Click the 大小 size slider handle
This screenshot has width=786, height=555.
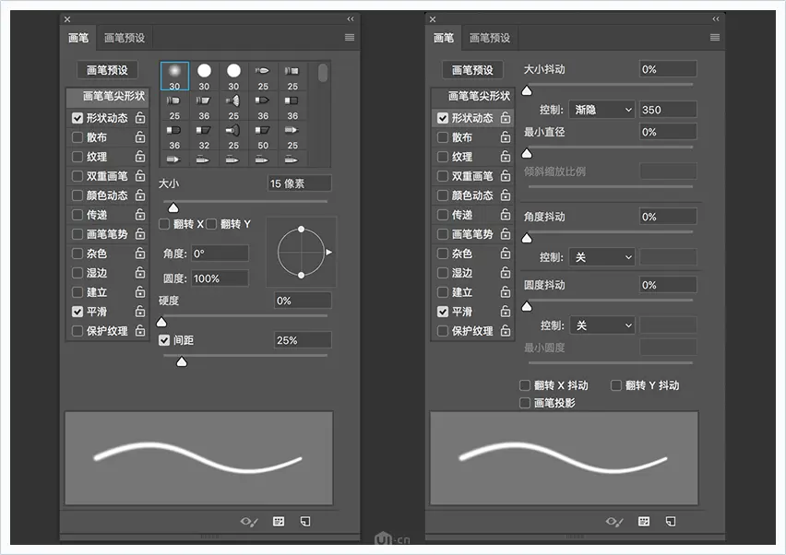(173, 207)
